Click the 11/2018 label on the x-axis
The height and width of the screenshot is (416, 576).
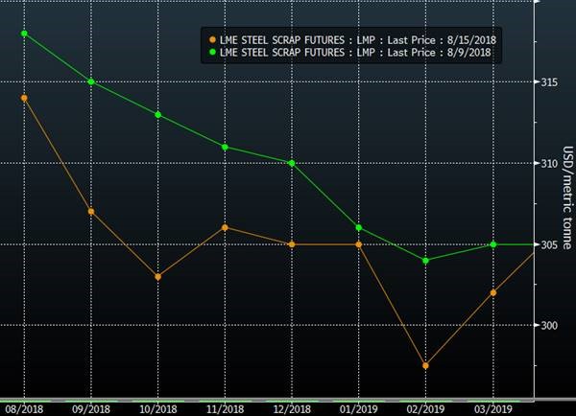pyautogui.click(x=225, y=407)
